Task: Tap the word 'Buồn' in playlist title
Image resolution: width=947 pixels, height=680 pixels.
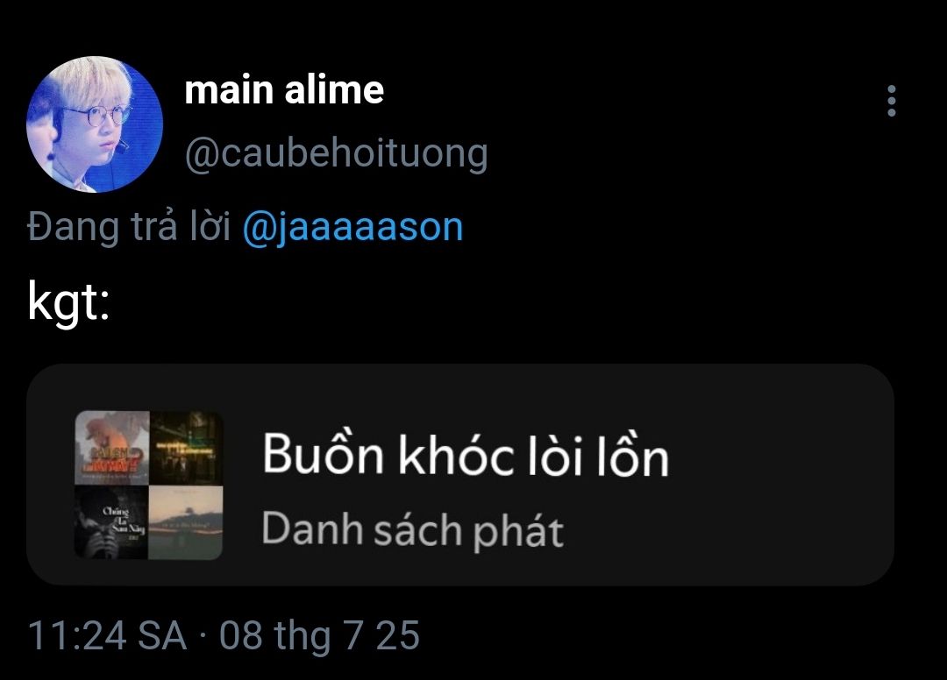Action: 323,452
